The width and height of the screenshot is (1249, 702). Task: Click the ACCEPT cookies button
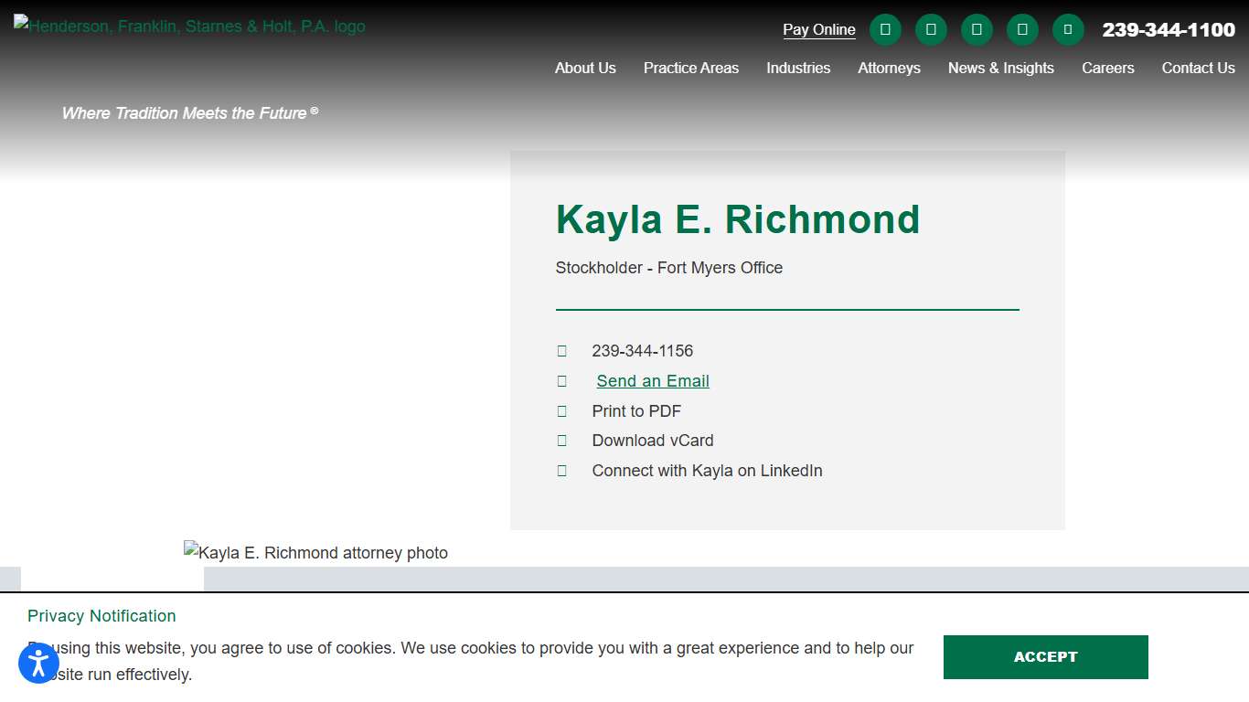click(1045, 656)
